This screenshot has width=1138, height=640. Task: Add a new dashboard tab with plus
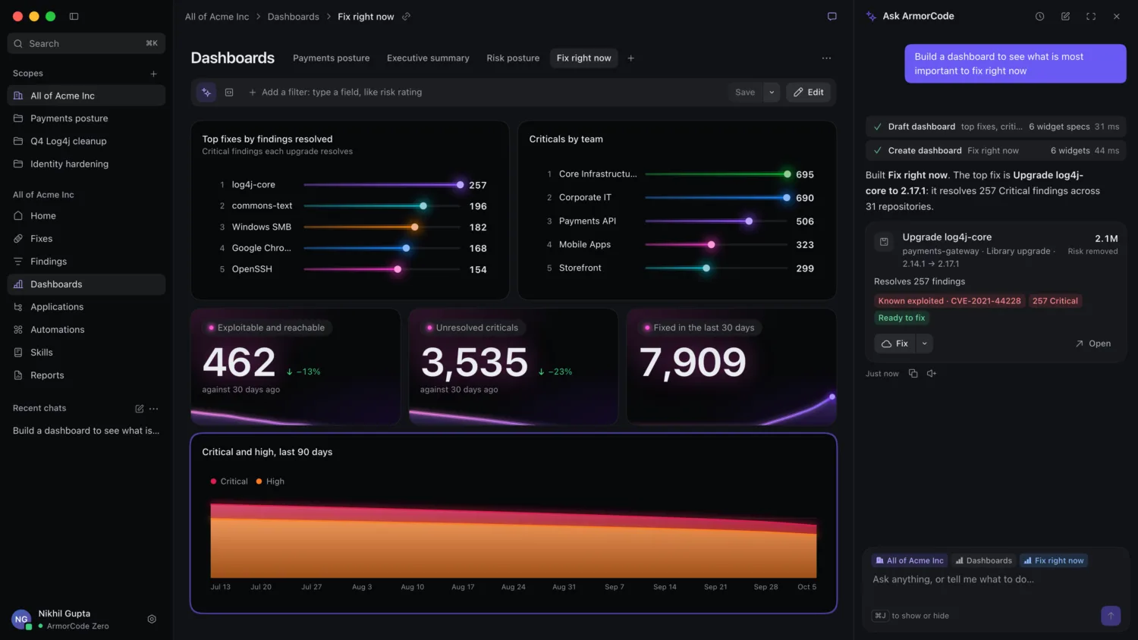tap(630, 58)
